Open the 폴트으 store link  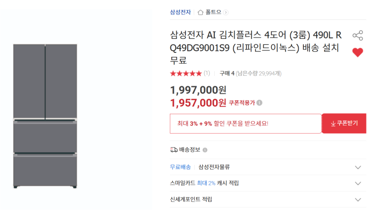tap(214, 12)
